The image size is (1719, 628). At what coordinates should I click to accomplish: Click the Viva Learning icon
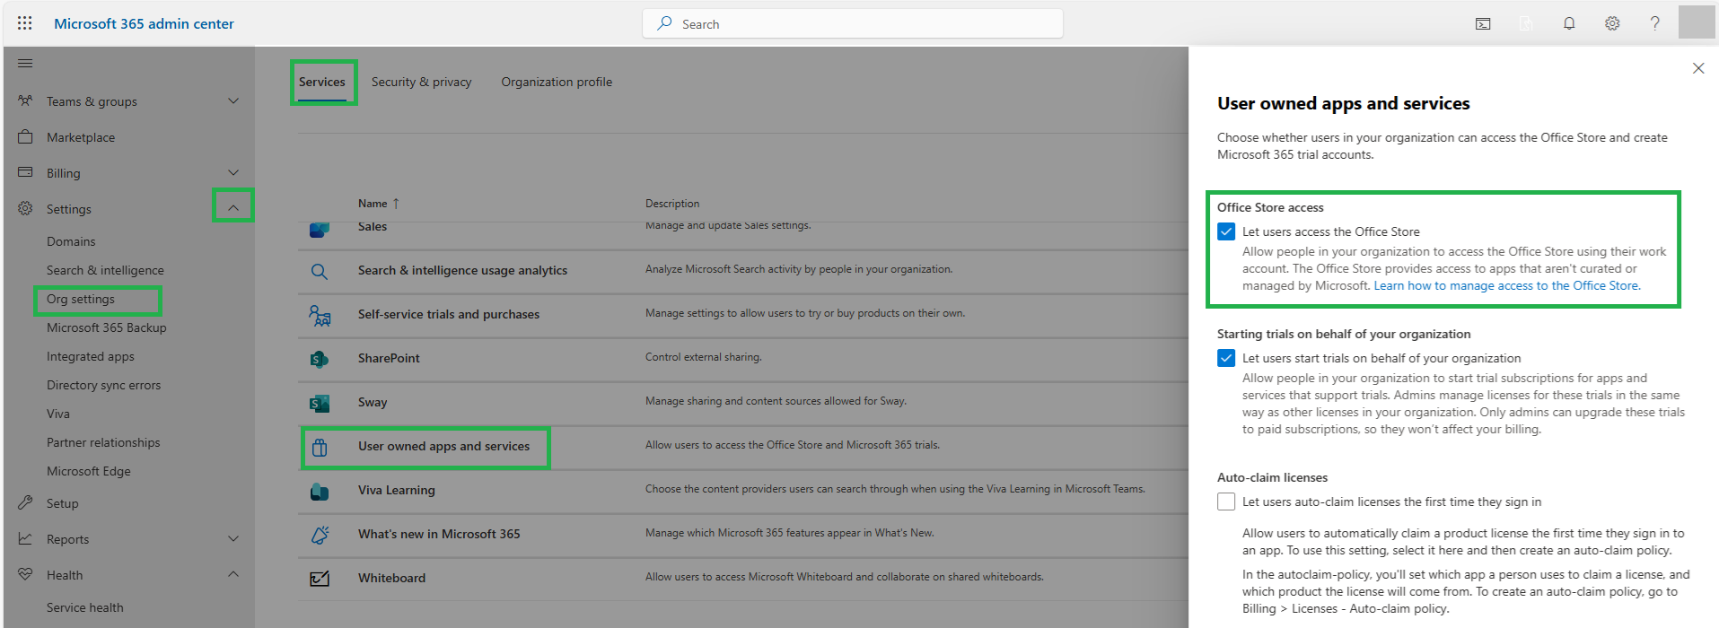tap(320, 491)
